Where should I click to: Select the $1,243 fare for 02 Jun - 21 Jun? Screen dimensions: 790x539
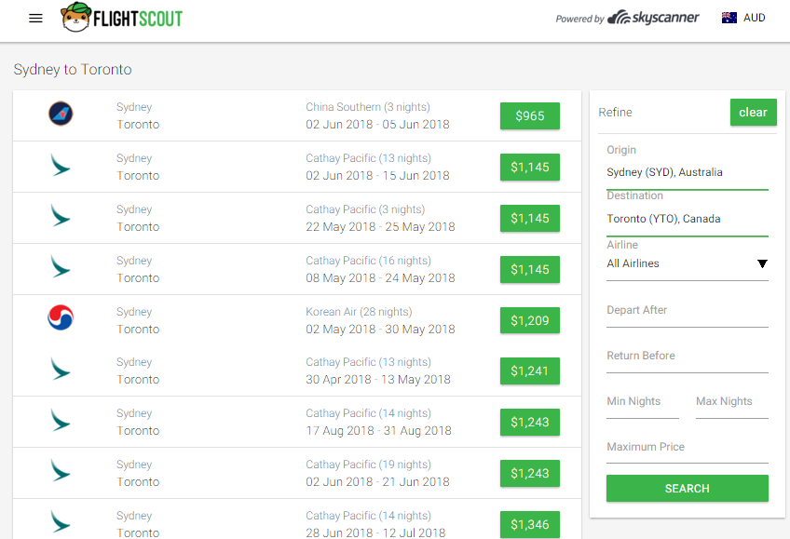529,474
